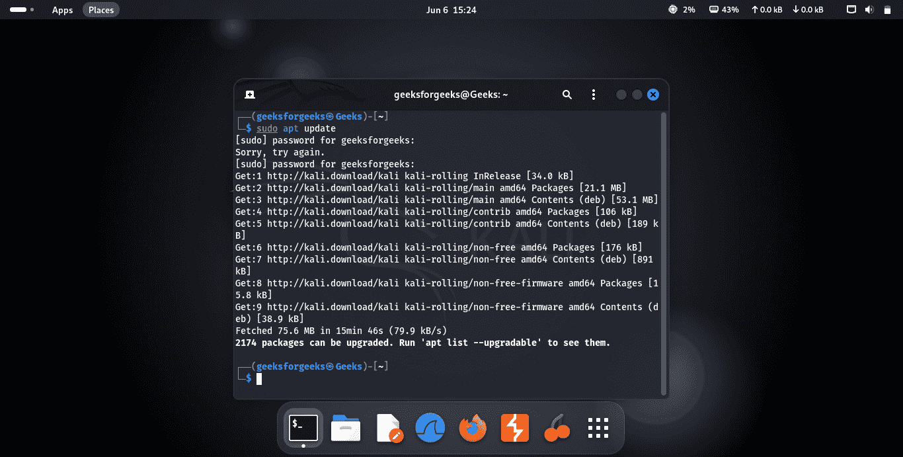The height and width of the screenshot is (457, 903).
Task: Launch Terminal from the dock
Action: pos(303,429)
